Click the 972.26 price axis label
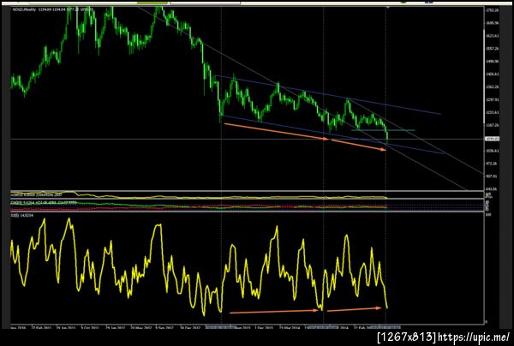514x346 pixels. (x=493, y=164)
